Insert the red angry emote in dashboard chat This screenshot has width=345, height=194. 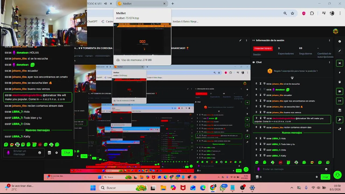[281, 162]
